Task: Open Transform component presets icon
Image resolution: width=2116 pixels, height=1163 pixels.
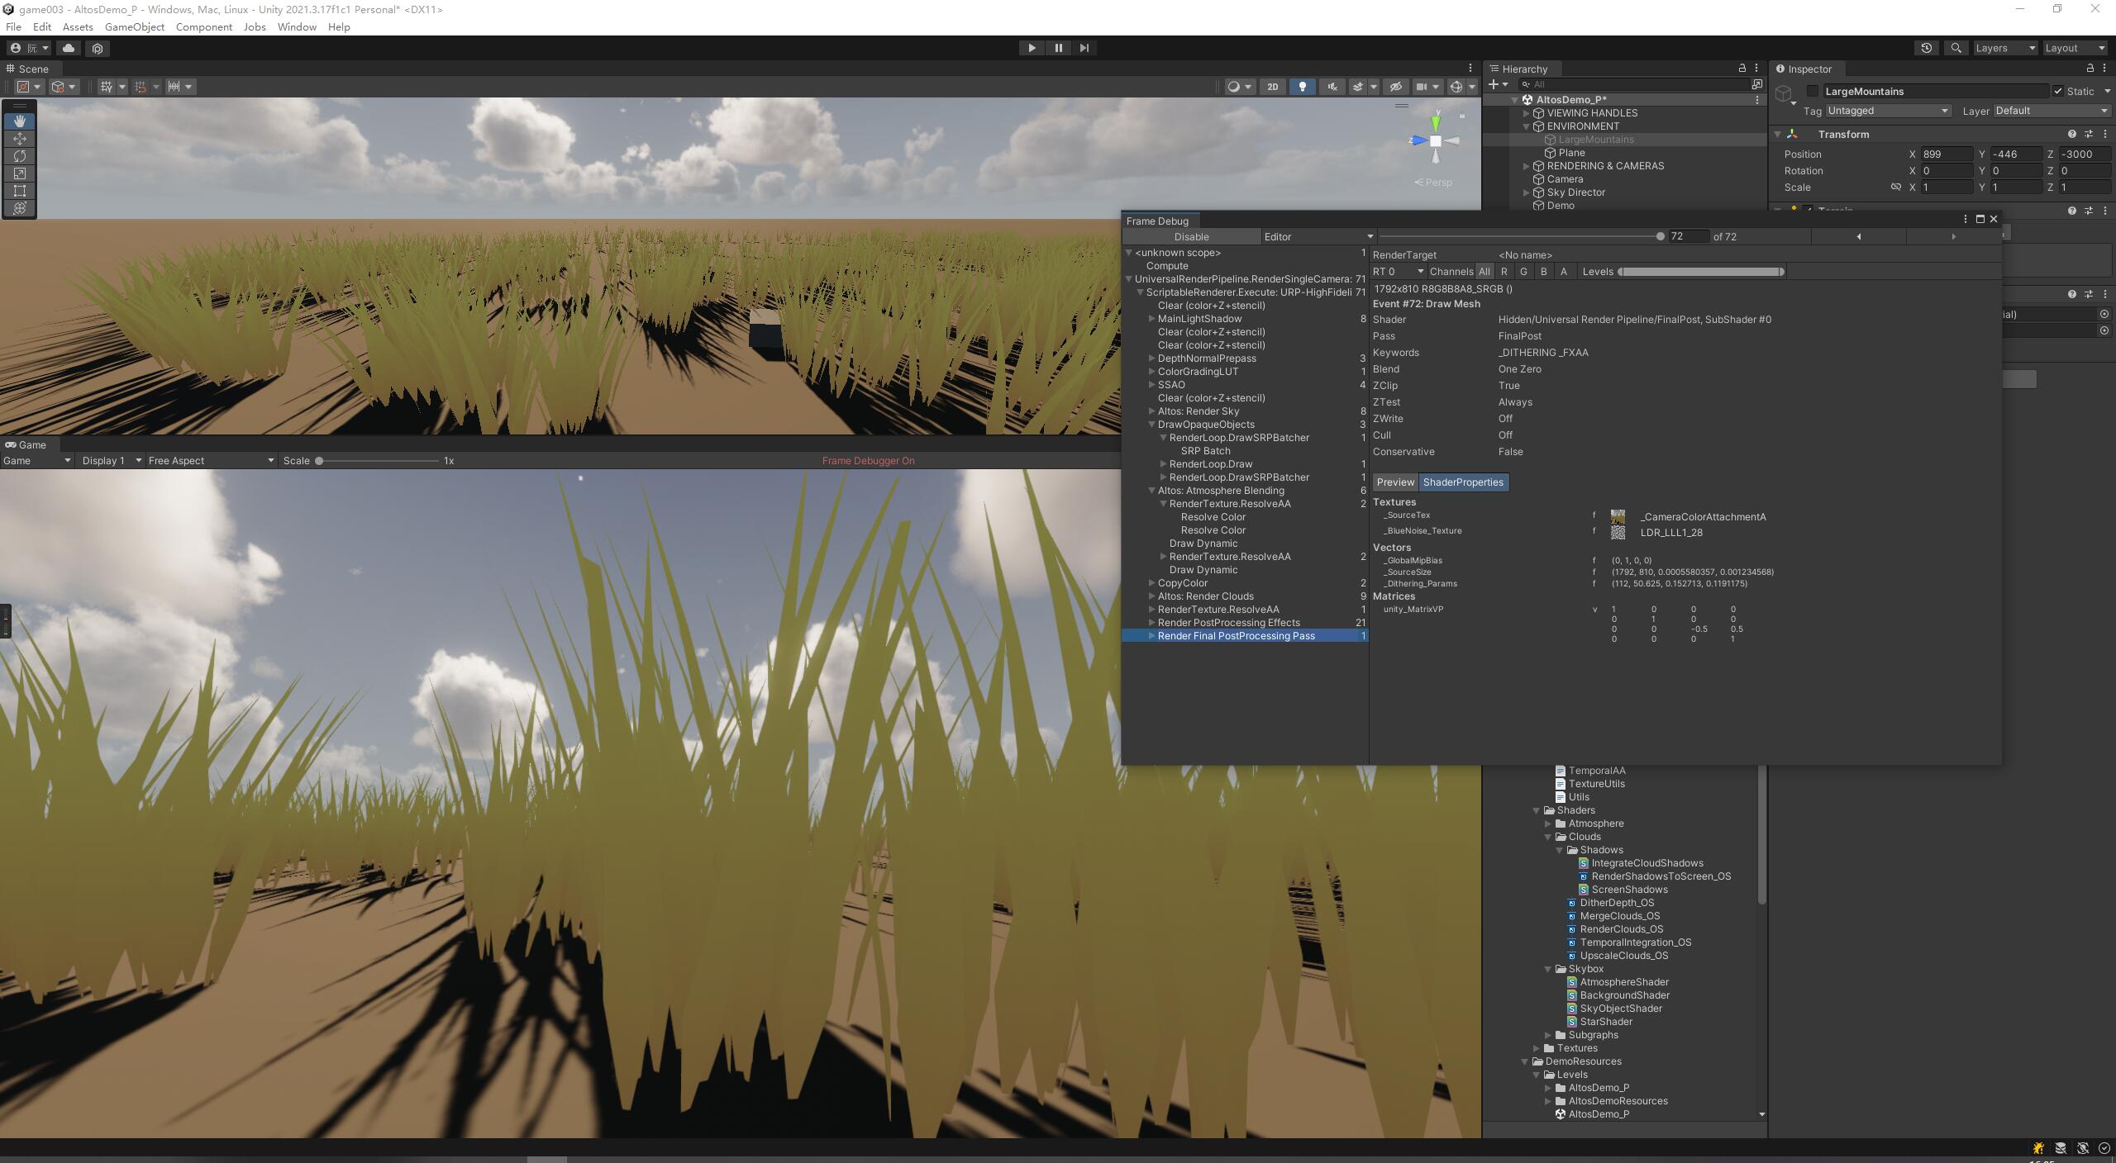Action: [x=2088, y=134]
